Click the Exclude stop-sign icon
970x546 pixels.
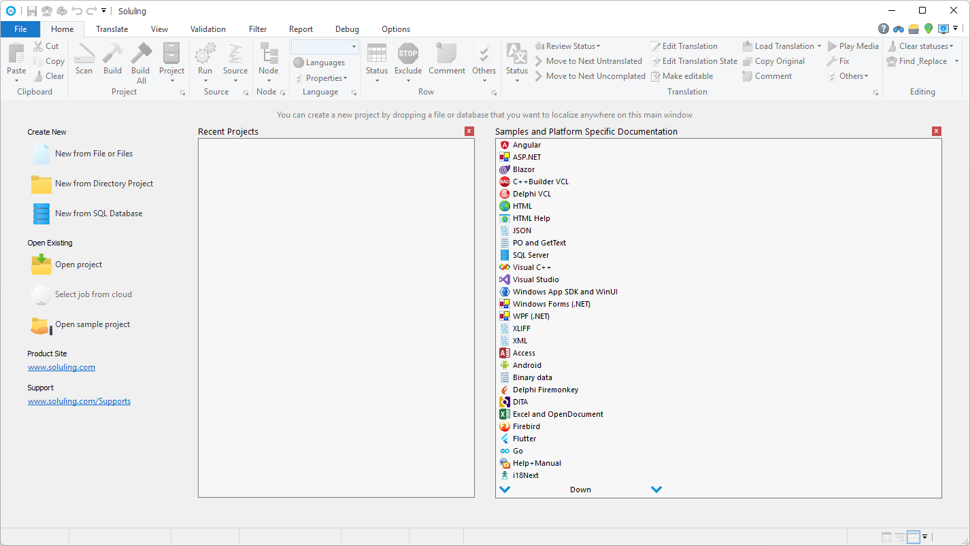(x=408, y=54)
